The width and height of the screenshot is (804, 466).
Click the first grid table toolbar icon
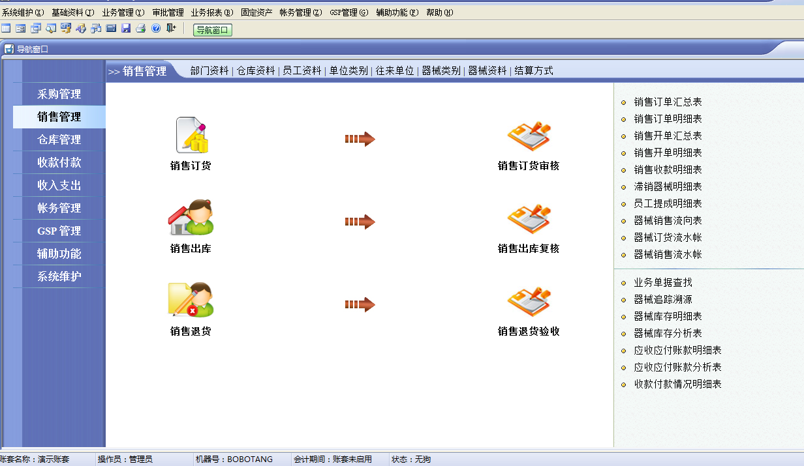6,28
